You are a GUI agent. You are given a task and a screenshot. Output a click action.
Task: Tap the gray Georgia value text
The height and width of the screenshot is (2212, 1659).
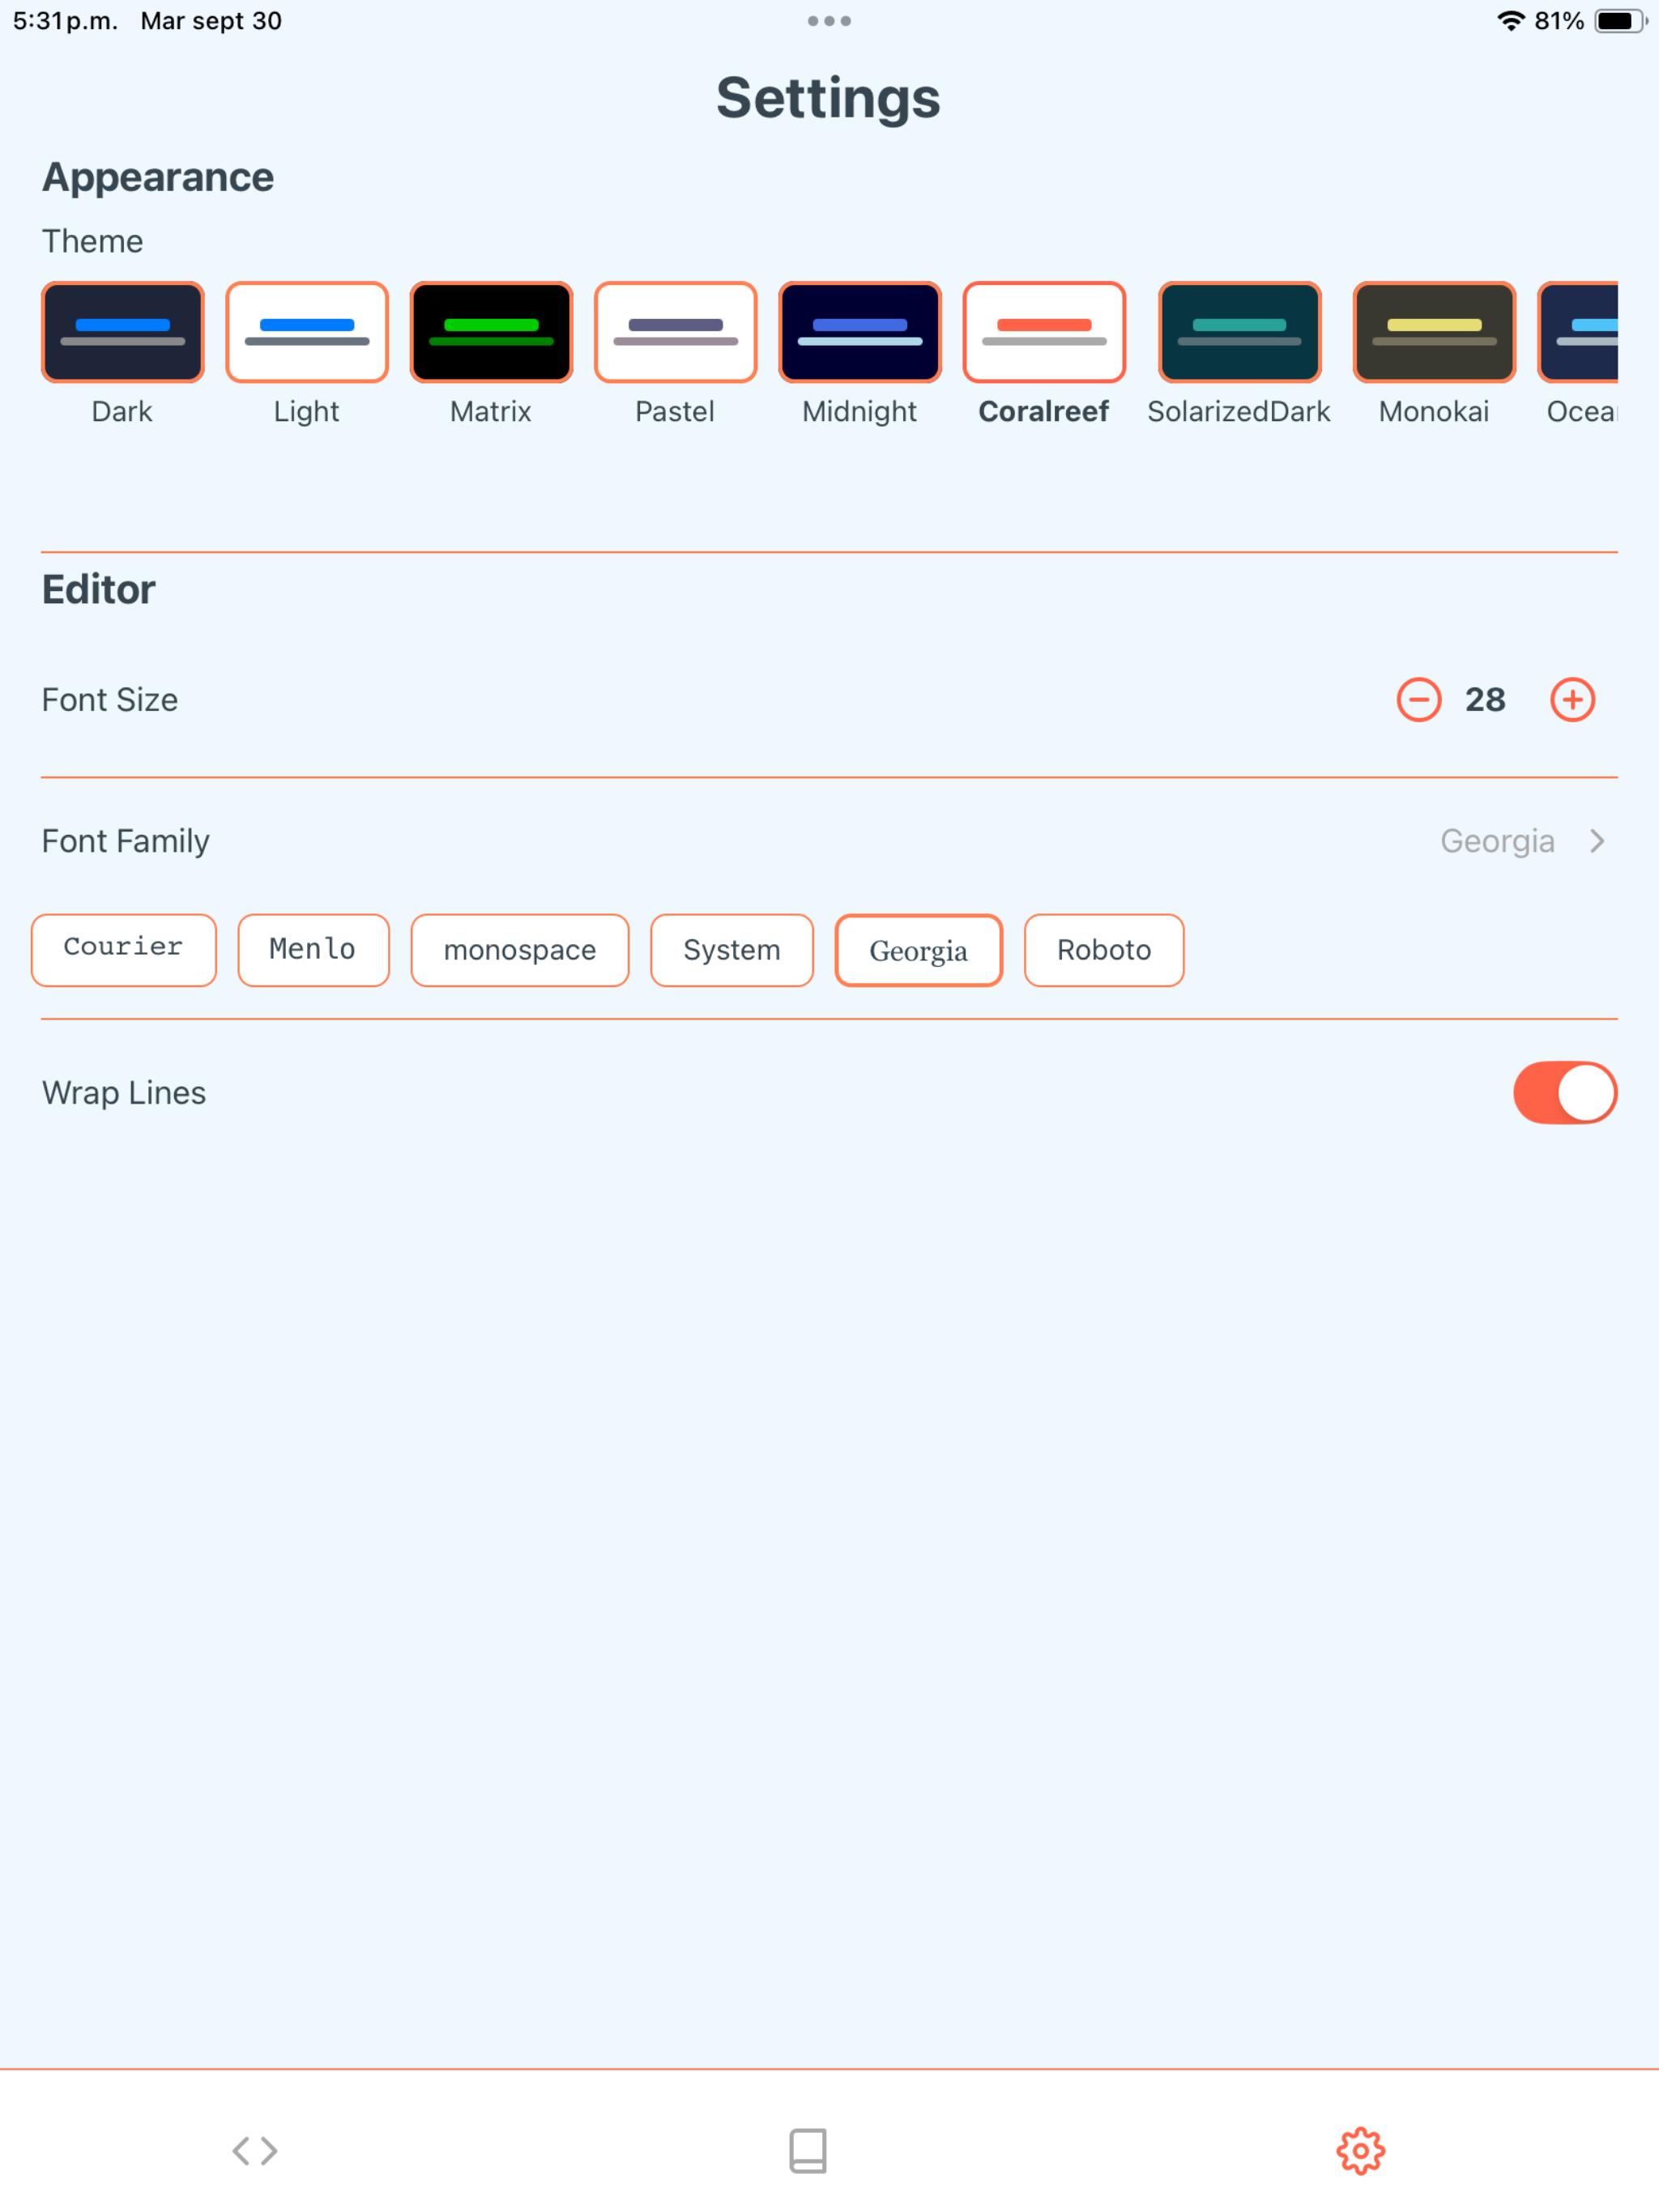(1497, 842)
